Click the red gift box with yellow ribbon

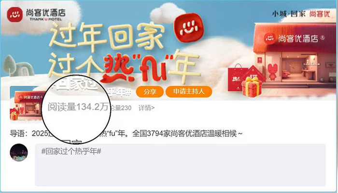tap(252, 87)
